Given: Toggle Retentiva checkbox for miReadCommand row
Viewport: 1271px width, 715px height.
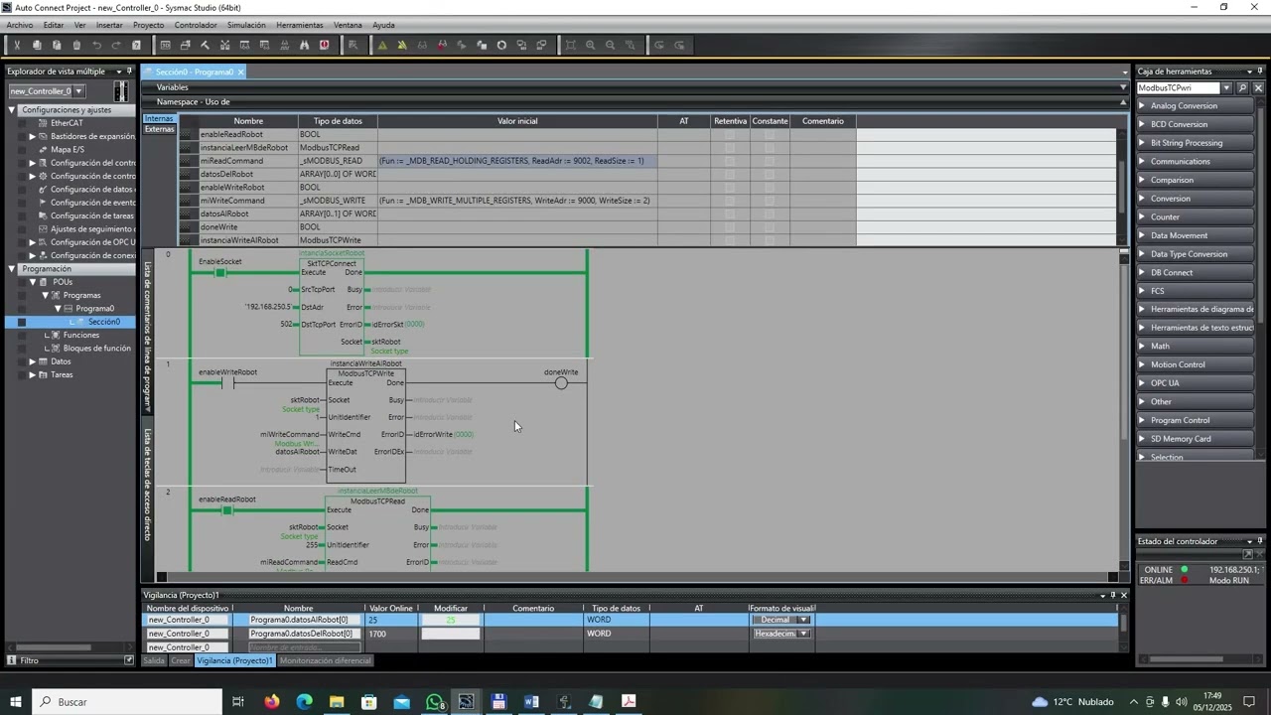Looking at the screenshot, I should pyautogui.click(x=730, y=161).
